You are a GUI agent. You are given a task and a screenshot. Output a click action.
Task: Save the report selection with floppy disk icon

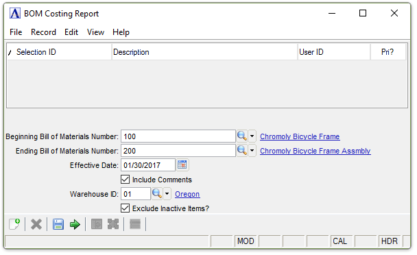58,224
